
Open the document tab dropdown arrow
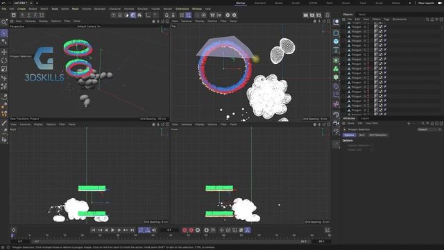[x=31, y=3]
